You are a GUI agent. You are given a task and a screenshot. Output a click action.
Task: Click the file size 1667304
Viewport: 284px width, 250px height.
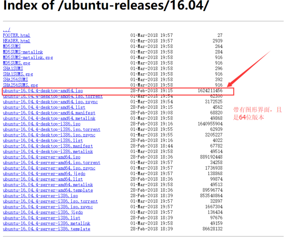coord(214,207)
